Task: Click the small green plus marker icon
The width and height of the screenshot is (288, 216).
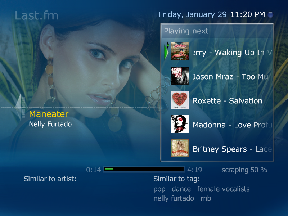Action: 168,45
